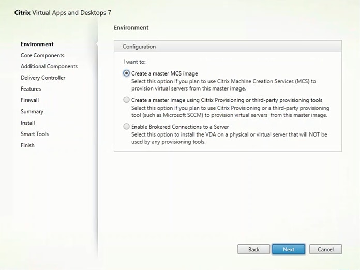Screen dimensions: 360x270
Task: Click the Install step in the sidebar
Action: [28, 123]
